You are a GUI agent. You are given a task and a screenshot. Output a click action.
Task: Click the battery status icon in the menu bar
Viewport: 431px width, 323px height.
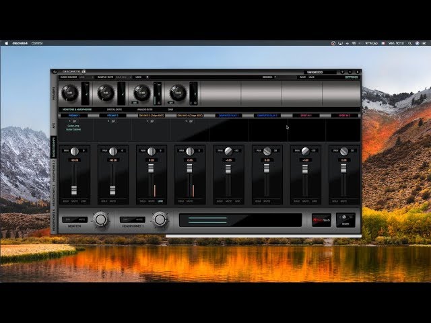[x=375, y=43]
